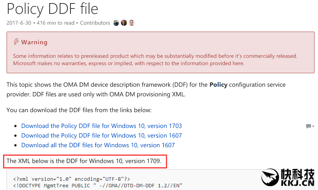Download all DDF files for version 1607
This screenshot has height=190, width=318.
point(98,145)
